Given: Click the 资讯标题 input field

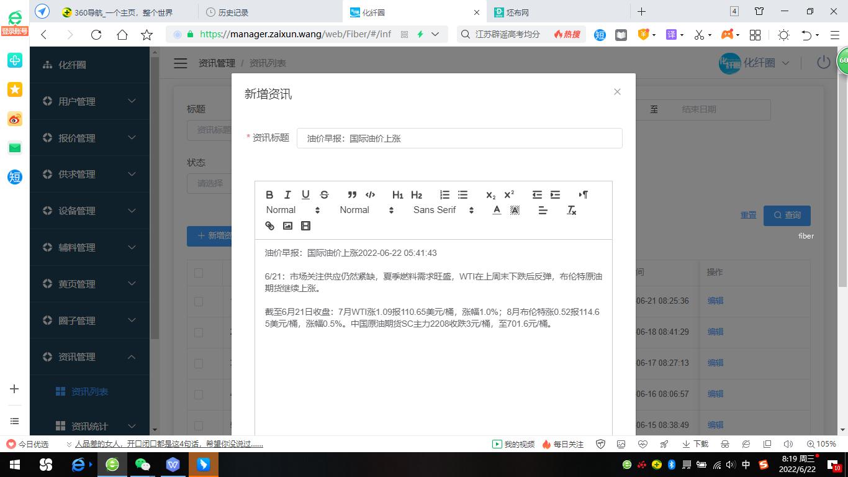Looking at the screenshot, I should pyautogui.click(x=459, y=139).
